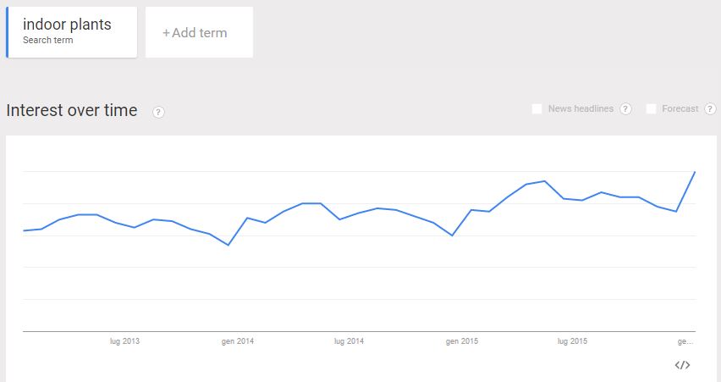Viewport: 721px width, 382px height.
Task: Click the Add term button
Action: pos(199,32)
